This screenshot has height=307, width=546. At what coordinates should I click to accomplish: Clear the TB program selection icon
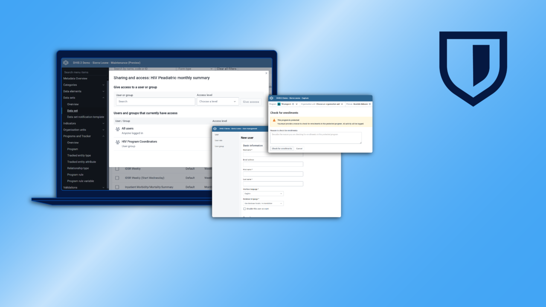pyautogui.click(x=293, y=104)
